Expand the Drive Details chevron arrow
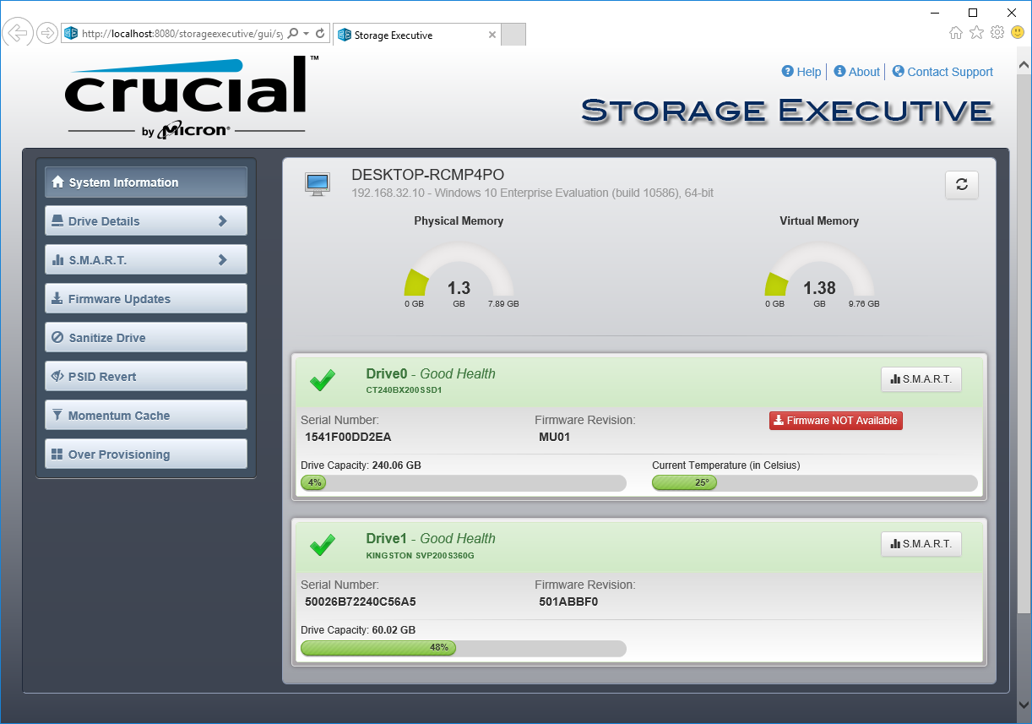Viewport: 1032px width, 724px height. 223,221
